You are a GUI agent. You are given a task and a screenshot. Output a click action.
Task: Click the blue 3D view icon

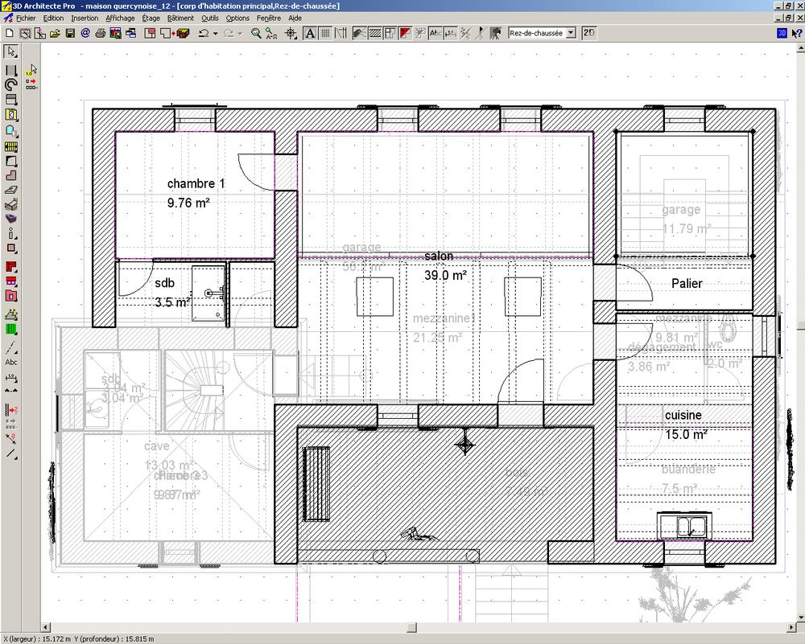click(x=781, y=33)
